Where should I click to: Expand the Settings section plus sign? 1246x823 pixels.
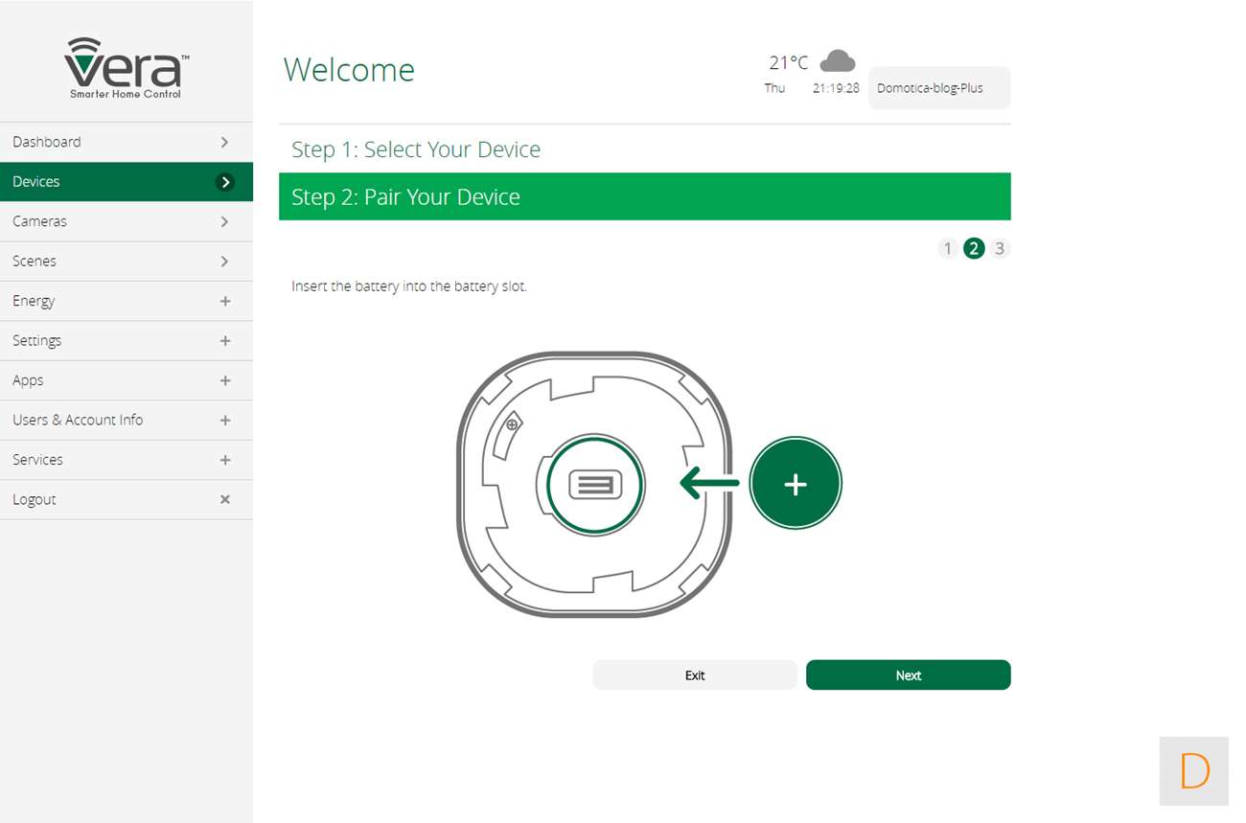[225, 341]
